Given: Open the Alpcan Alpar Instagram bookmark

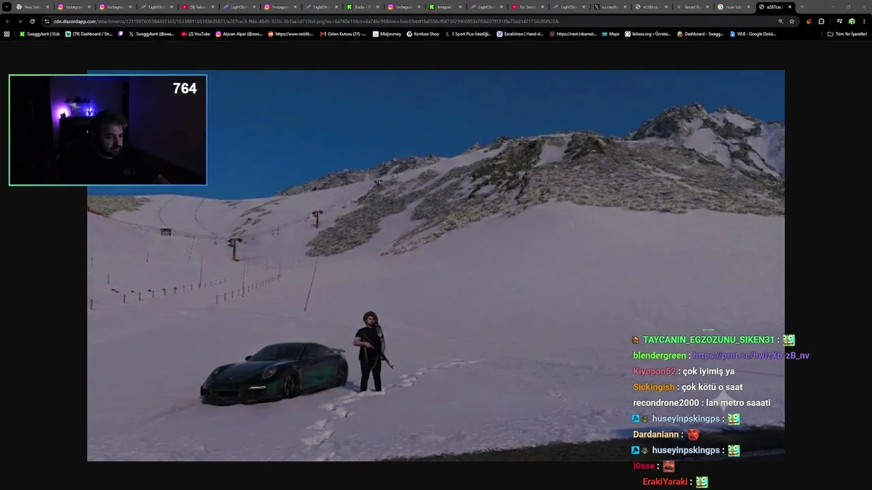Looking at the screenshot, I should click(238, 33).
